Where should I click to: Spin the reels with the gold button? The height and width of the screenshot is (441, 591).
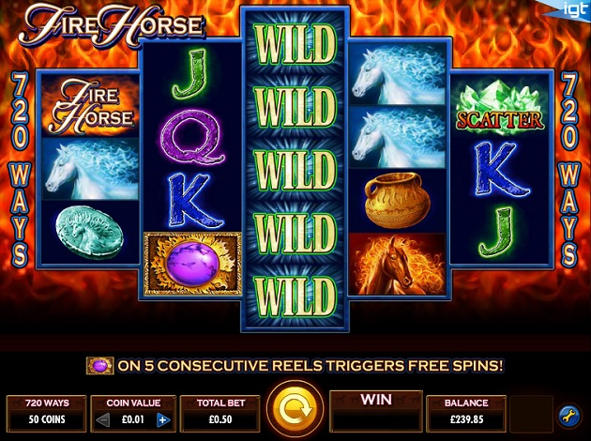(x=295, y=409)
